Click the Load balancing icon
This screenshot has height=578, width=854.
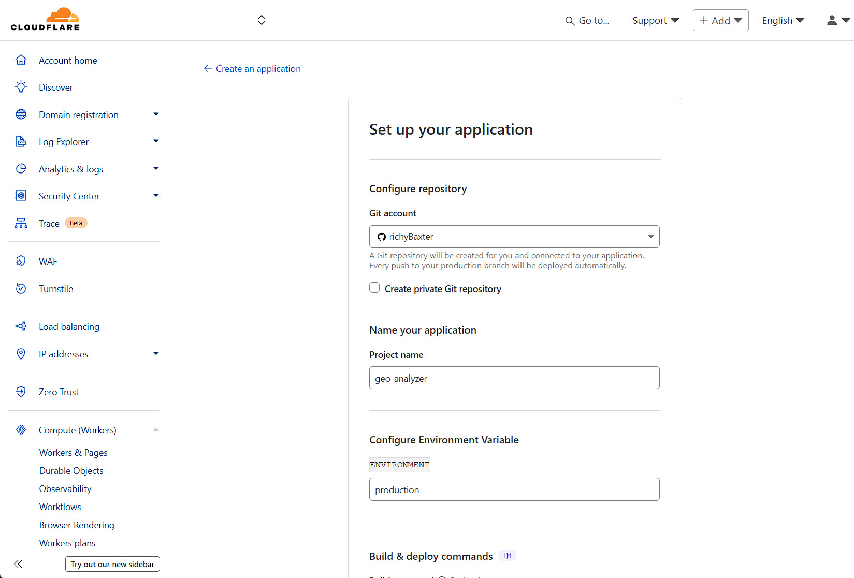(21, 326)
